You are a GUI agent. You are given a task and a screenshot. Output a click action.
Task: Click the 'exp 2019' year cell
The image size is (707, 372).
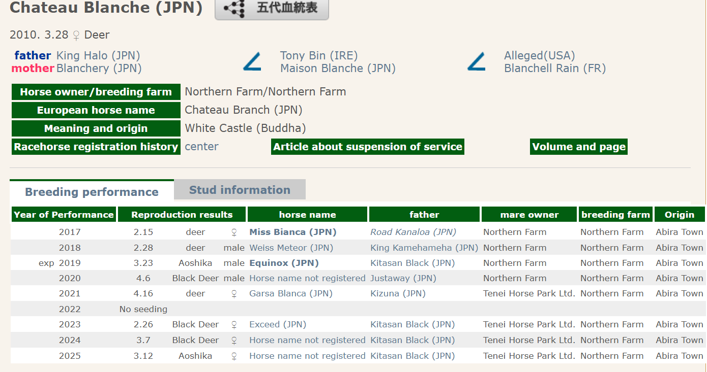(x=60, y=263)
